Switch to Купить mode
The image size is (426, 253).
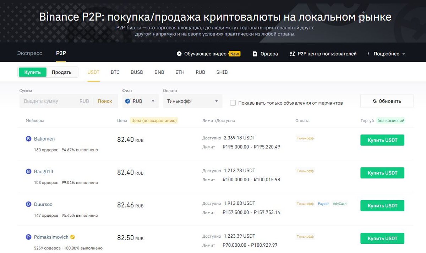tap(33, 72)
